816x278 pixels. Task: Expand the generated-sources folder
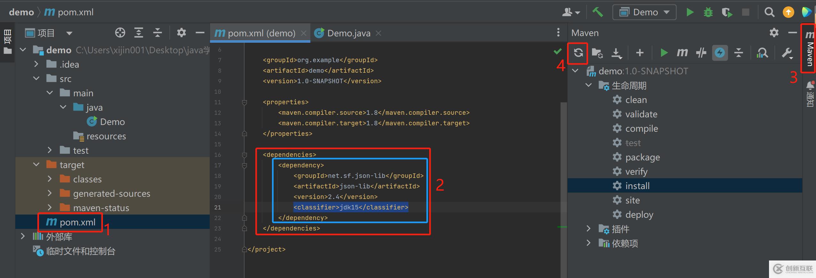(x=50, y=193)
